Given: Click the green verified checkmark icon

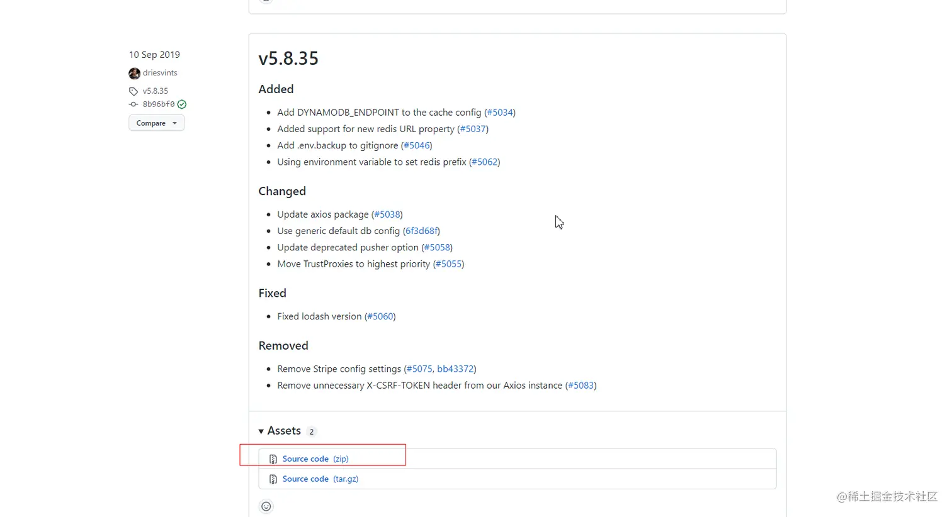Looking at the screenshot, I should (x=182, y=104).
